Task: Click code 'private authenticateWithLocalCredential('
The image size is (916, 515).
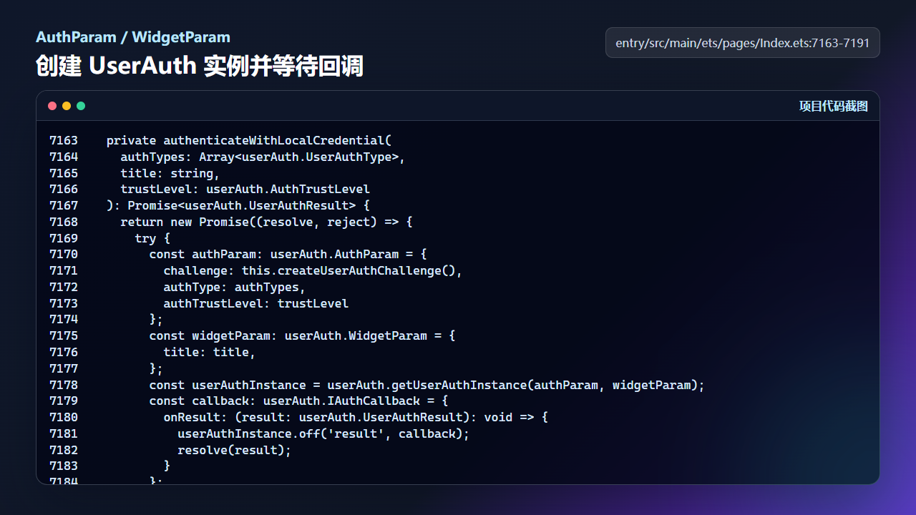Action: point(249,140)
